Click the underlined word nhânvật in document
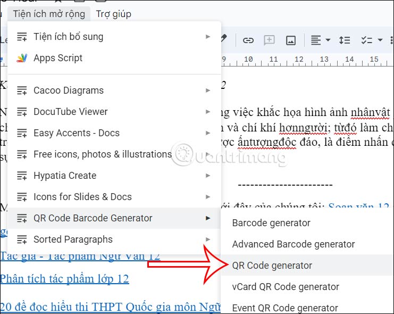This screenshot has width=394, height=314. click(x=371, y=113)
